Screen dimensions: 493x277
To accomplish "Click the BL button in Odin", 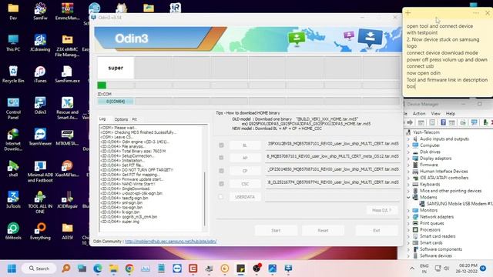I will [245, 145].
